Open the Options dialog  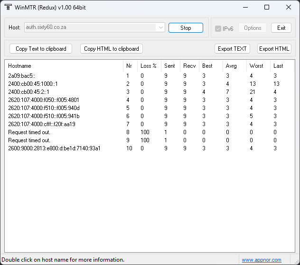coord(253,28)
